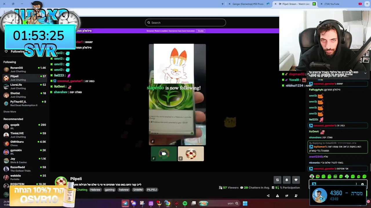Click '29 Chatters In Avg.' stat

tap(255, 187)
